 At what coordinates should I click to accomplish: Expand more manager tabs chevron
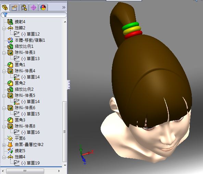64,8
